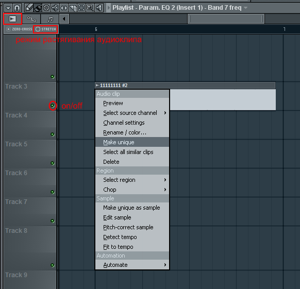300x289 pixels.
Task: Click the Track 5 label
Action: click(16, 144)
